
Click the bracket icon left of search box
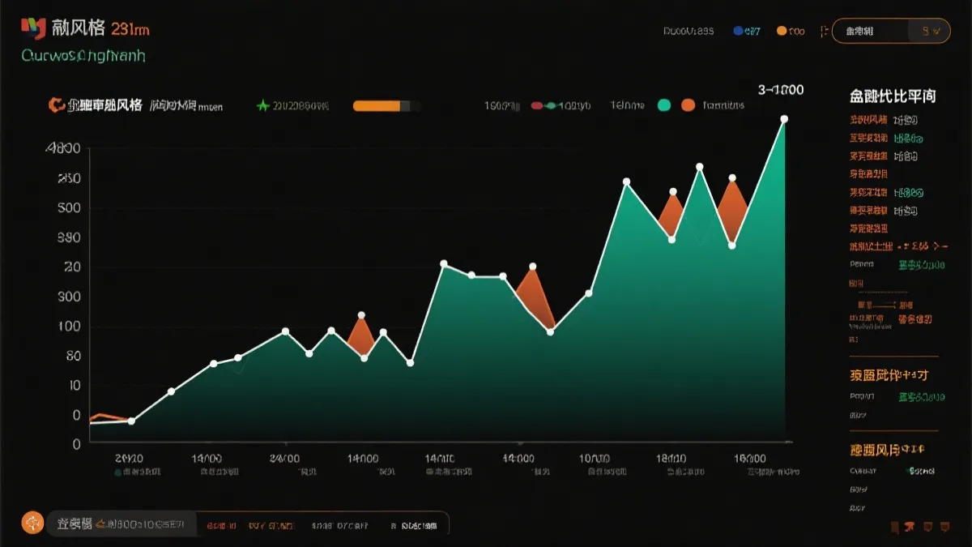(823, 32)
